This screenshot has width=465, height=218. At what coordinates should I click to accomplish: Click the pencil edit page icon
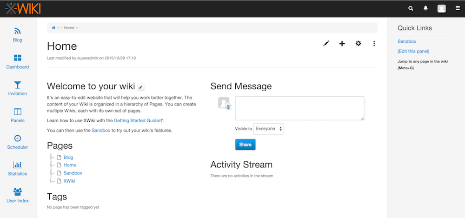click(x=326, y=44)
